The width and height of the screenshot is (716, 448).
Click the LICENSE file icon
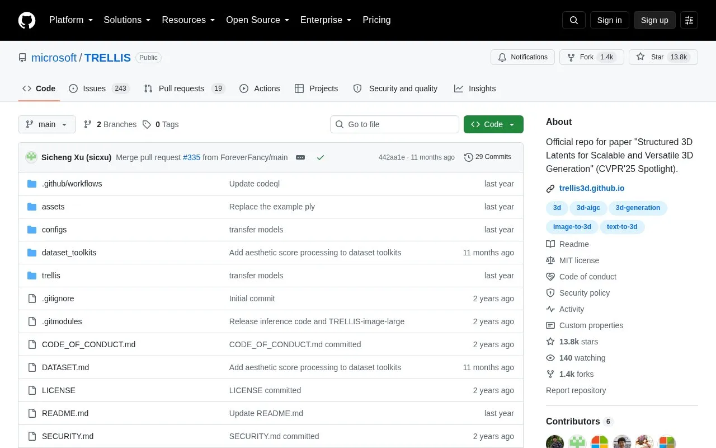point(32,390)
